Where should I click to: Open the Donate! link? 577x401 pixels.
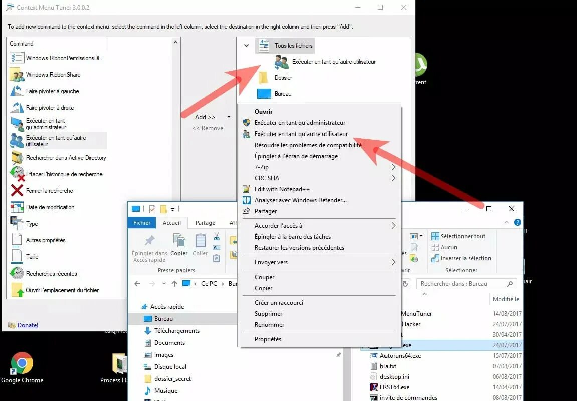click(x=28, y=325)
